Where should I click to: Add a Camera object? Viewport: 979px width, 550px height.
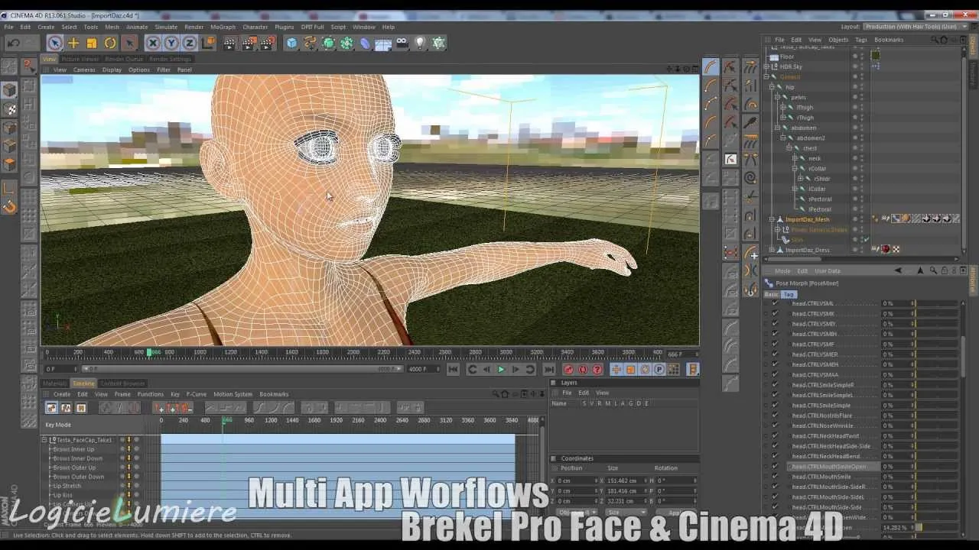click(x=402, y=44)
